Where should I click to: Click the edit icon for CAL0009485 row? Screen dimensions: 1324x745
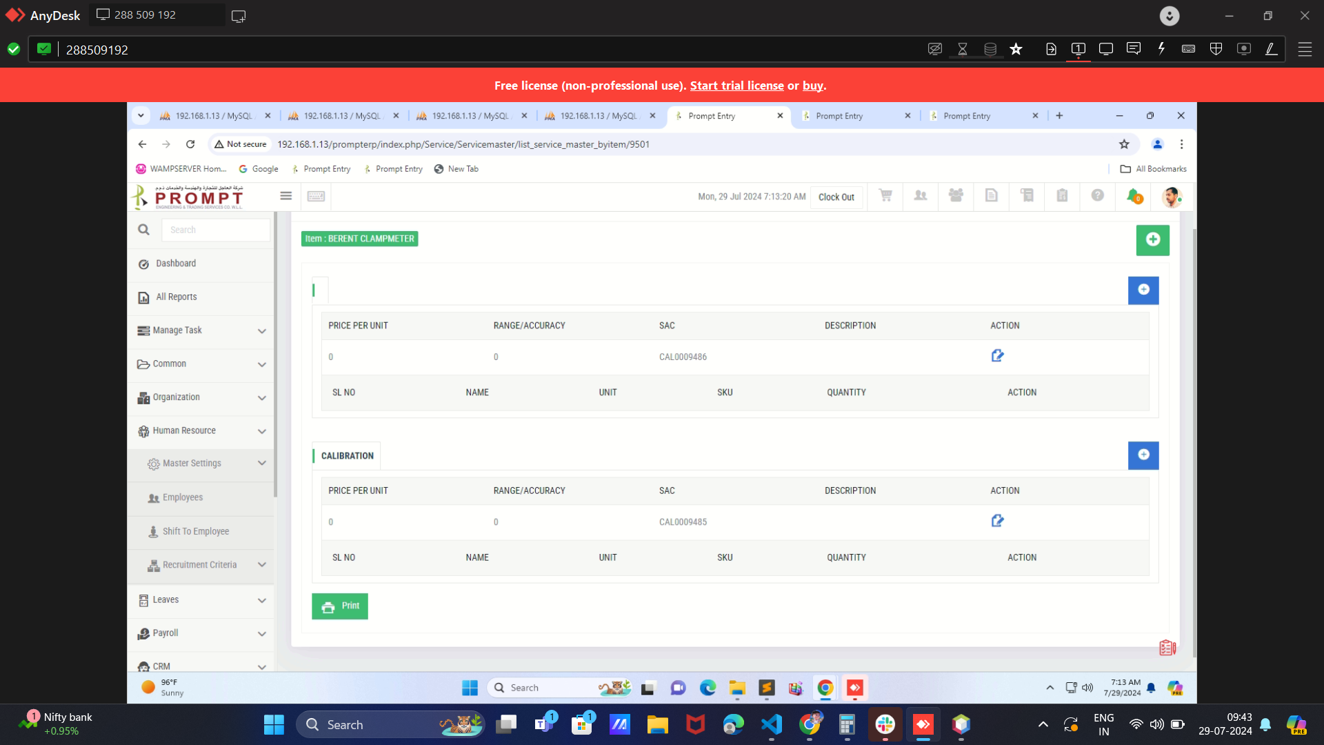(x=997, y=521)
